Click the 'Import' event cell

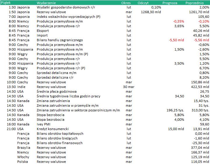point(42,35)
